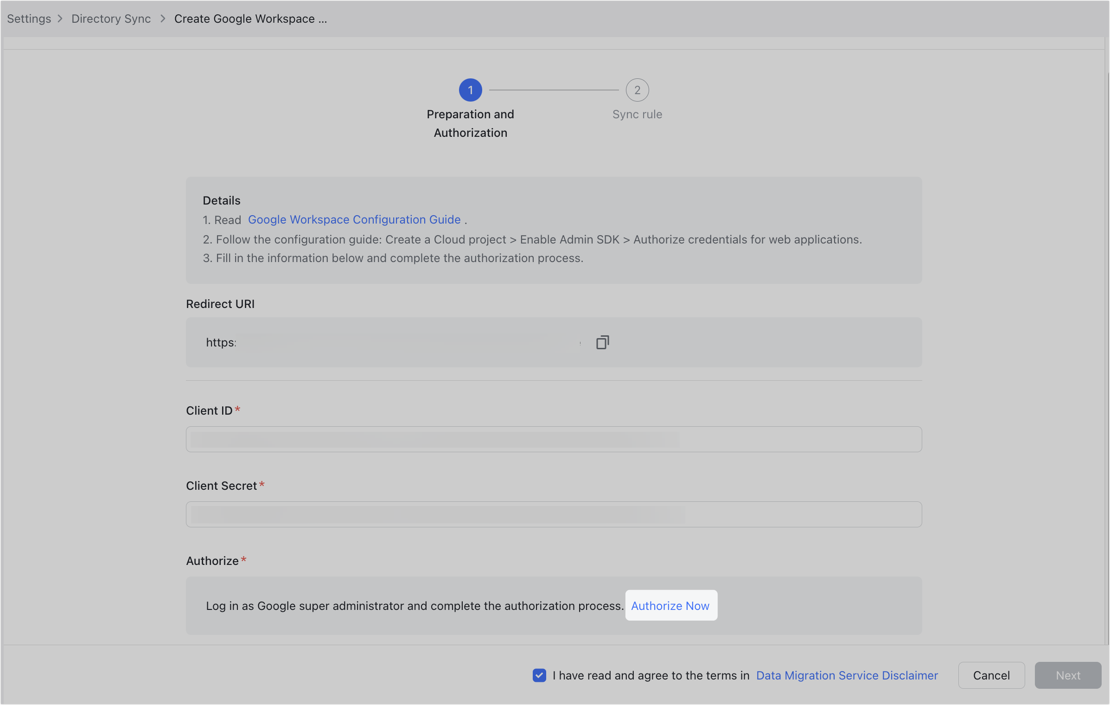The width and height of the screenshot is (1110, 705).
Task: Click the blue Preparation and Authorization badge
Action: [470, 90]
